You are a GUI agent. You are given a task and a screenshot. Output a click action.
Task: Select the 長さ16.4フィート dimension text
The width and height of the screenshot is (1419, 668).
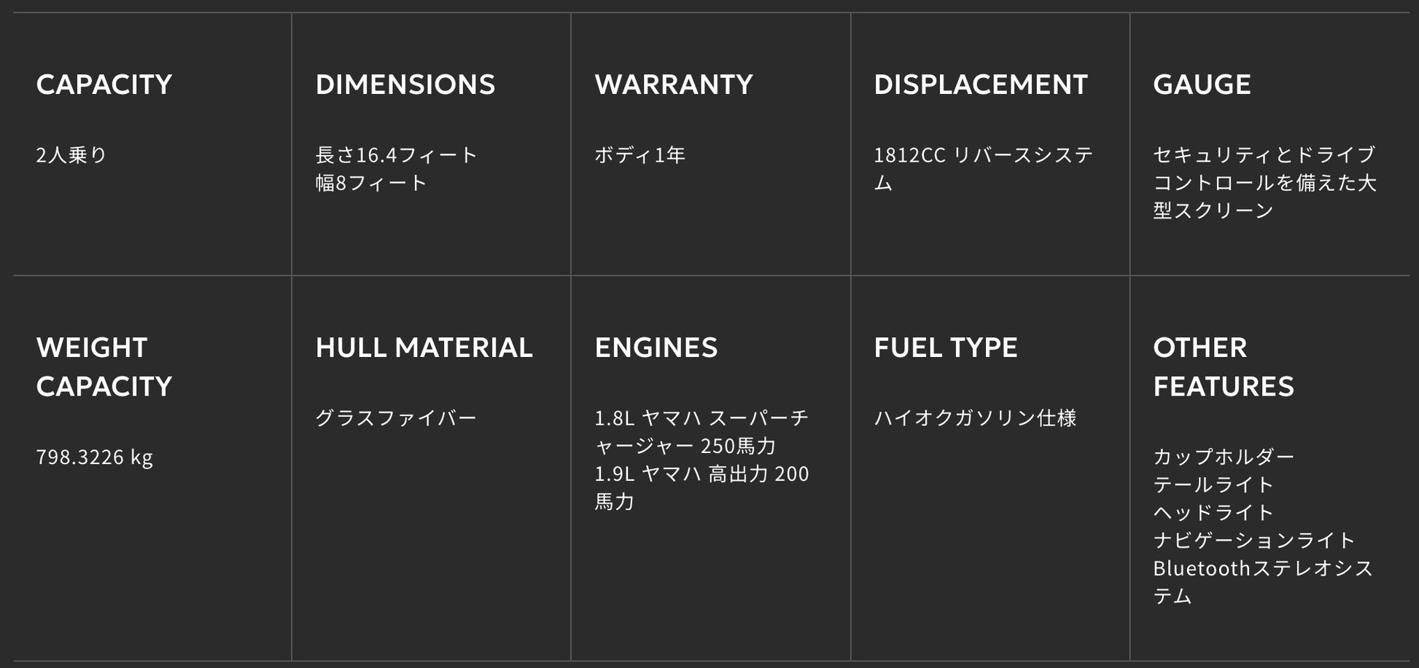tap(396, 155)
